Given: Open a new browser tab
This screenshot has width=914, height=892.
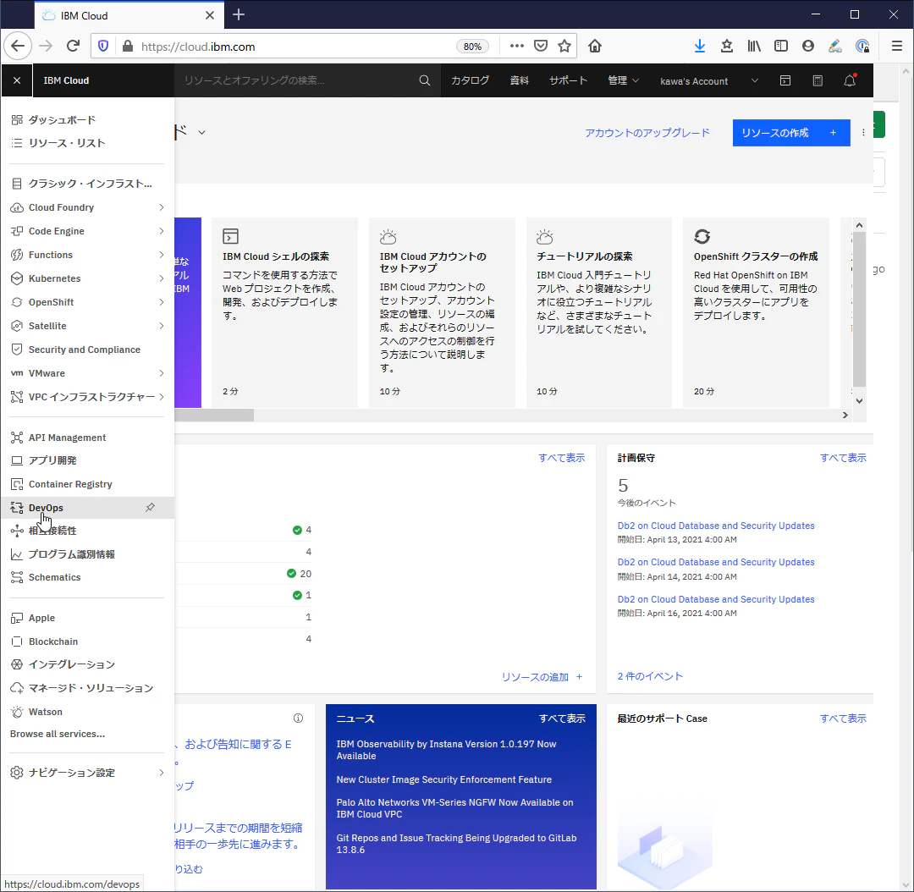Looking at the screenshot, I should 239,15.
